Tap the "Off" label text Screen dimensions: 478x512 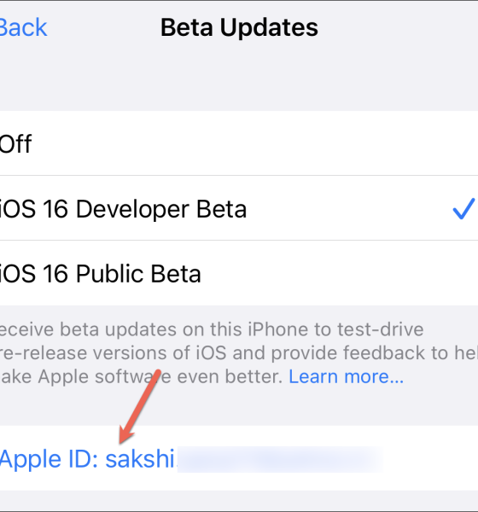(15, 143)
